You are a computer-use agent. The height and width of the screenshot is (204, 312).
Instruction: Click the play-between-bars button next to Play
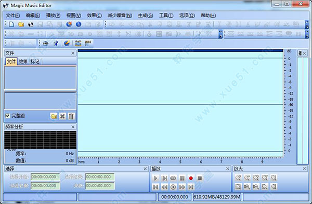[x=164, y=178]
